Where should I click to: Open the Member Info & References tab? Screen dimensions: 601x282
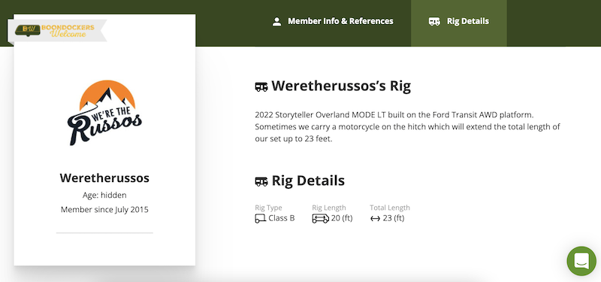pyautogui.click(x=332, y=21)
